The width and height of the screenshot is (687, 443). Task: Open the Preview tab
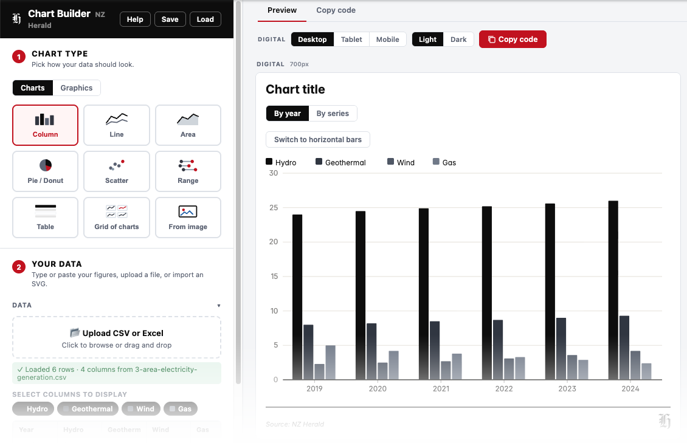(x=282, y=10)
